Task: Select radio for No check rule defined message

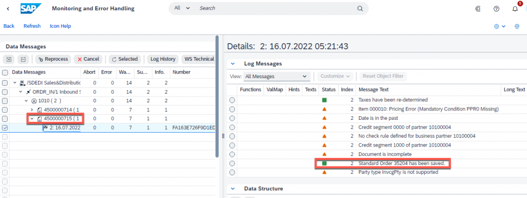Action: (x=232, y=136)
